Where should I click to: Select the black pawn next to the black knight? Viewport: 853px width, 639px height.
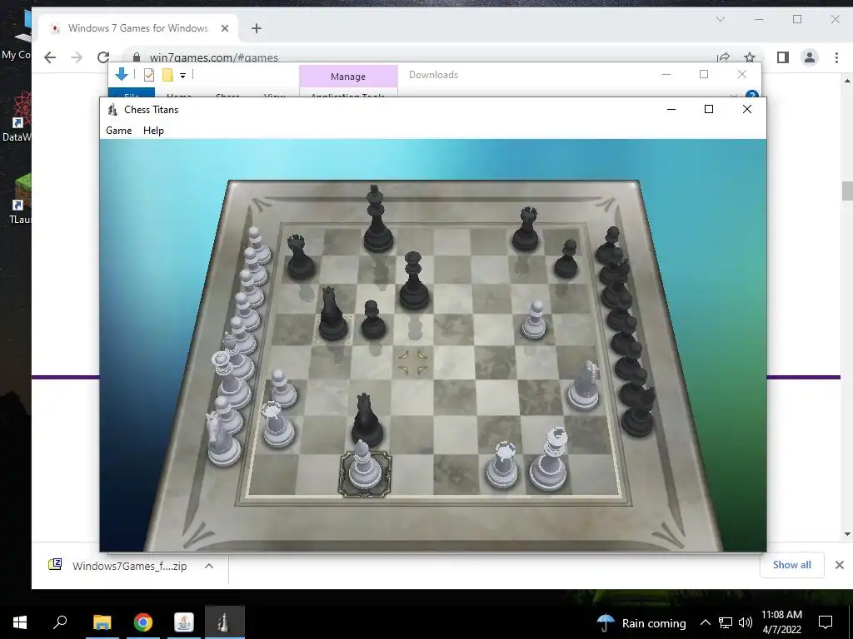[373, 320]
